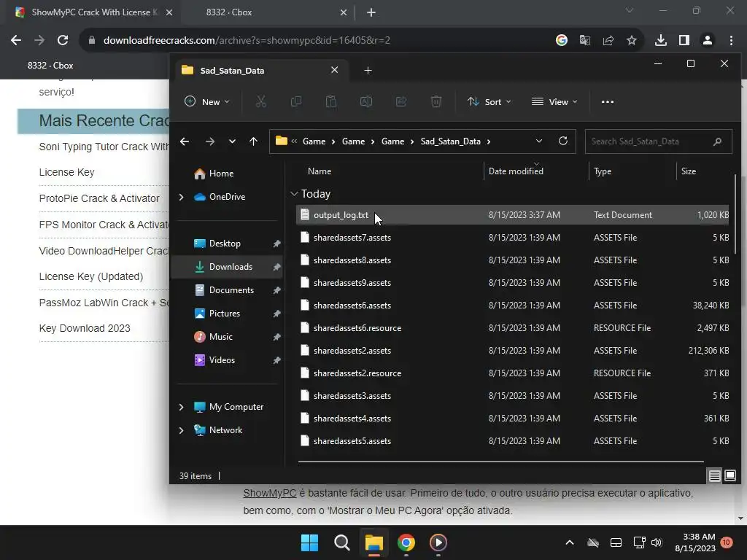Click the Rename icon in Explorer toolbar
The width and height of the screenshot is (747, 560).
click(x=366, y=101)
